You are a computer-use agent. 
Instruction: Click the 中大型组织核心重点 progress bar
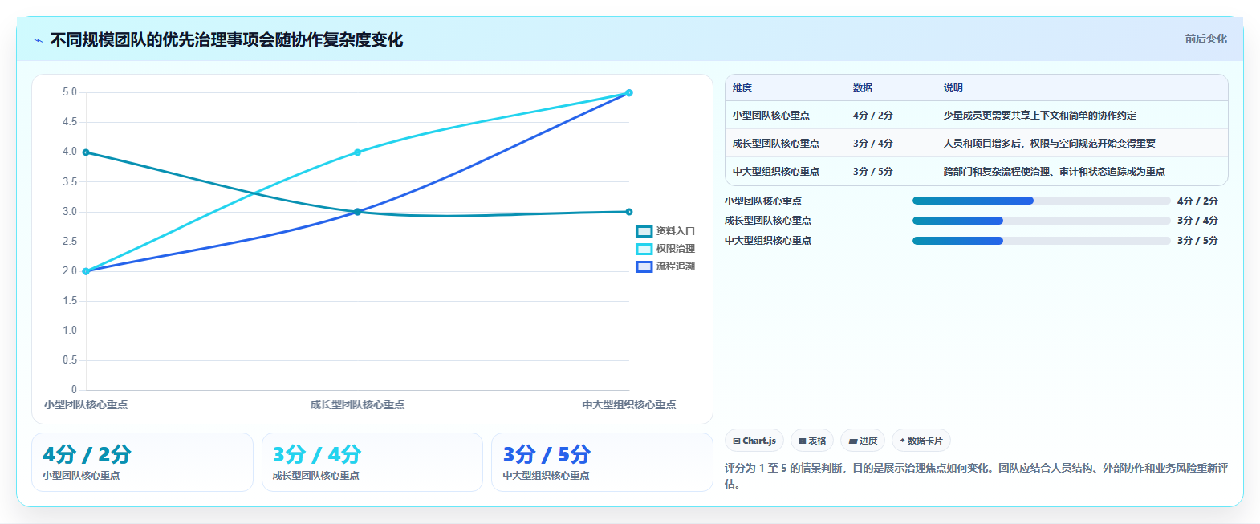[1042, 241]
